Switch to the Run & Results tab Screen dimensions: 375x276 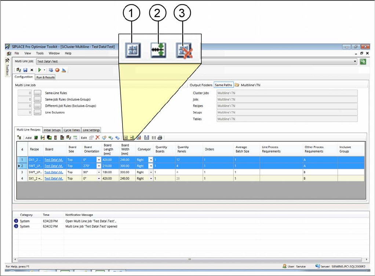[x=45, y=77]
